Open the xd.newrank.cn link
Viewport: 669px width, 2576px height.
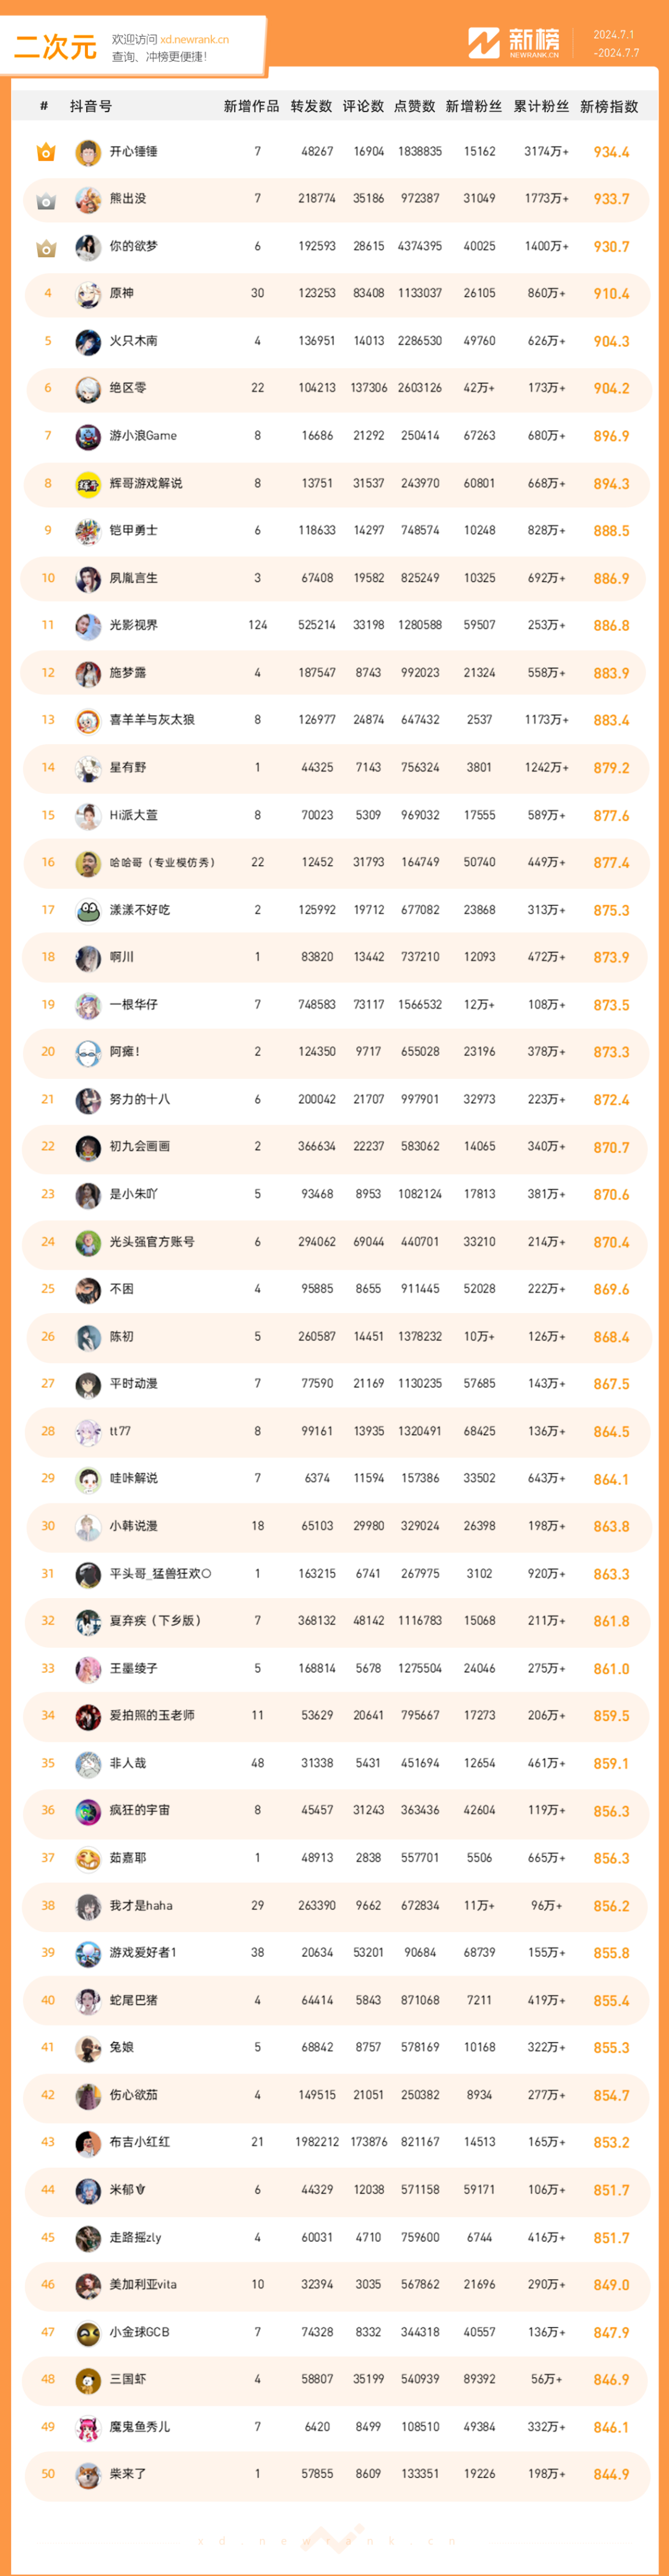tap(194, 40)
